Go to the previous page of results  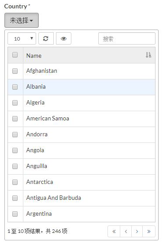pos(126,231)
